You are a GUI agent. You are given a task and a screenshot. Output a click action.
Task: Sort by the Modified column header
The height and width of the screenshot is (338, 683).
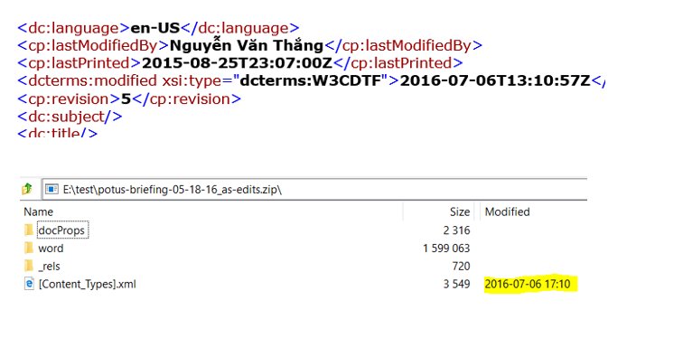pos(508,212)
